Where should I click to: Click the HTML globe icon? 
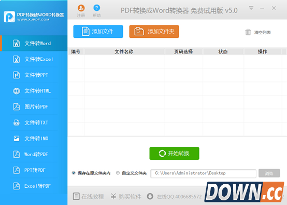click(x=17, y=91)
